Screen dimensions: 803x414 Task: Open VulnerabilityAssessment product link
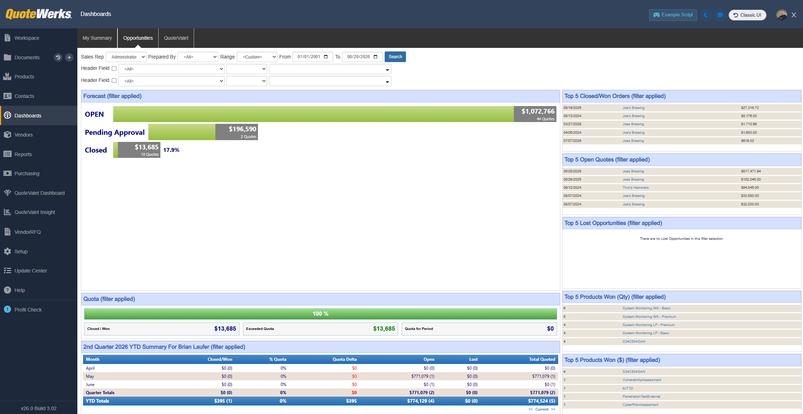click(x=642, y=380)
